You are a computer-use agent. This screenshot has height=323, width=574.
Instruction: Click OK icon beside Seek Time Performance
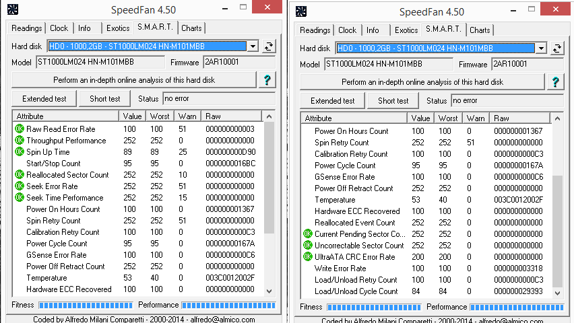20,198
